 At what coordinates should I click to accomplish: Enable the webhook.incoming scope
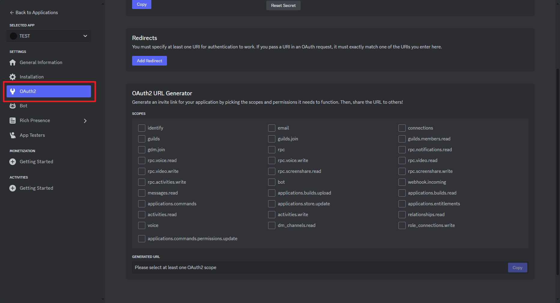click(x=402, y=182)
